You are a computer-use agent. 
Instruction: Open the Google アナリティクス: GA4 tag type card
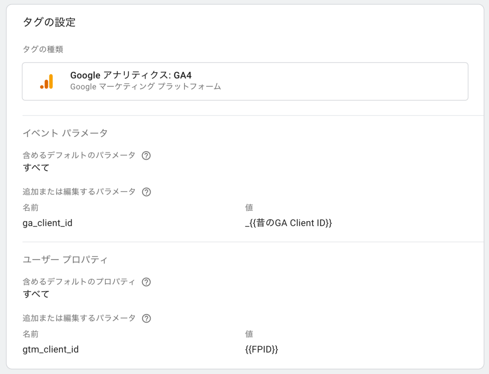pos(245,81)
